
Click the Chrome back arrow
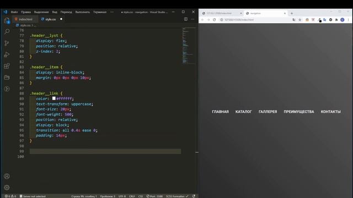[x=202, y=20]
